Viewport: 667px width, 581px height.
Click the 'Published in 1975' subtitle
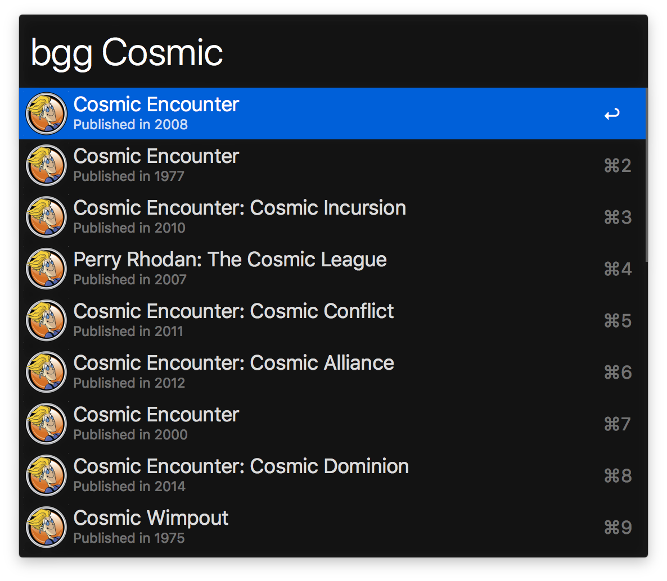[x=129, y=538]
